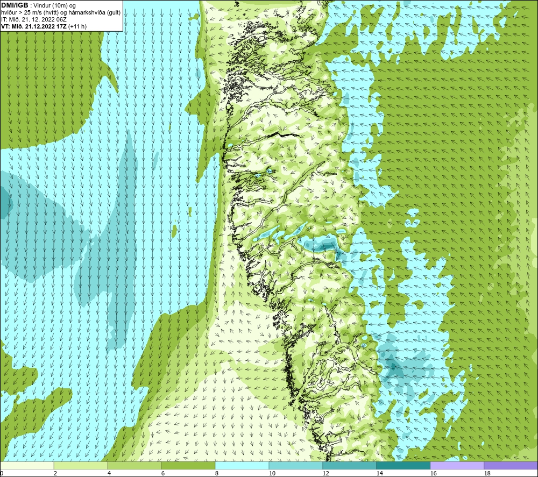Click the scale label '2'
The width and height of the screenshot is (538, 477).
(55, 473)
